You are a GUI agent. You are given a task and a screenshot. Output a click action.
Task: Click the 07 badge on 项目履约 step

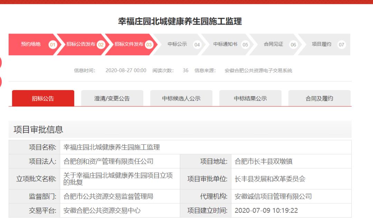point(341,45)
